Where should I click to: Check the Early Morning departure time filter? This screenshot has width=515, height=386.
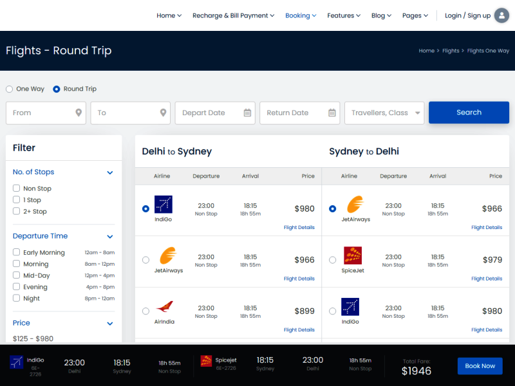17,252
